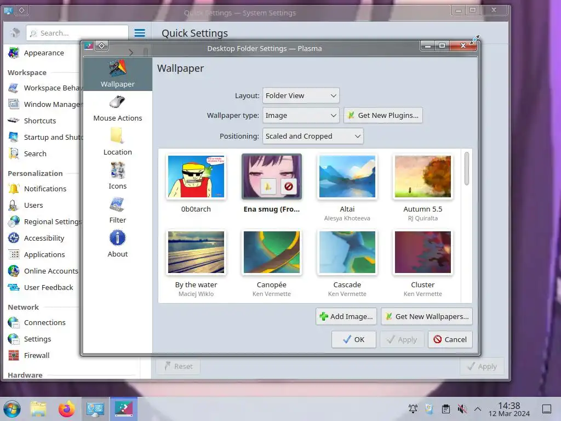The height and width of the screenshot is (421, 561).
Task: Expand the Wallpaper type dropdown set to Image
Action: point(301,115)
